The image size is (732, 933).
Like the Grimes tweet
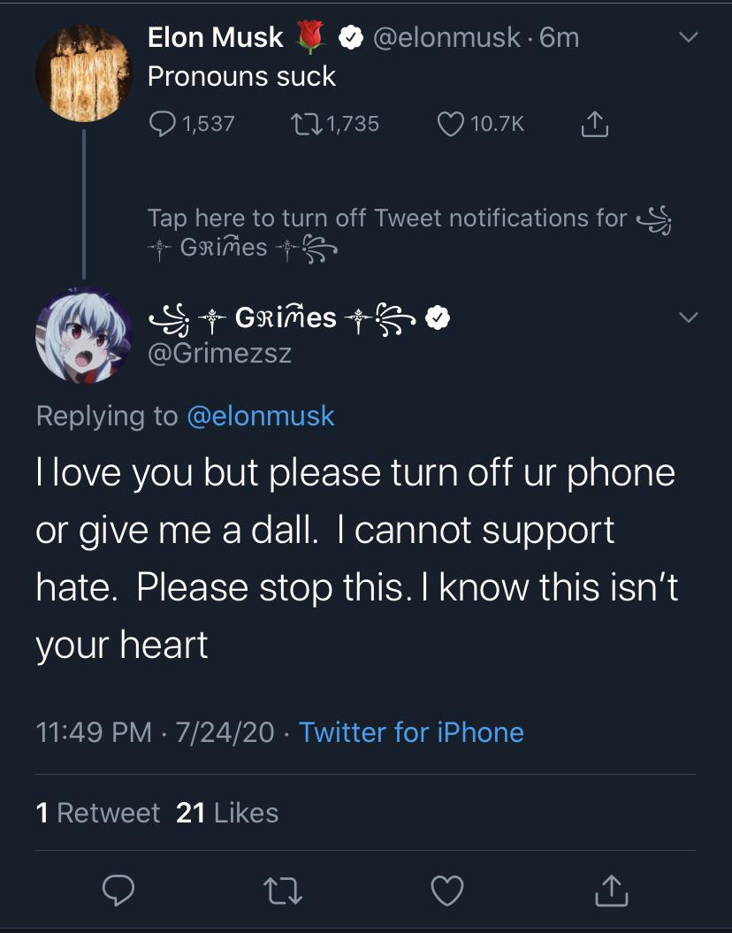tap(446, 891)
